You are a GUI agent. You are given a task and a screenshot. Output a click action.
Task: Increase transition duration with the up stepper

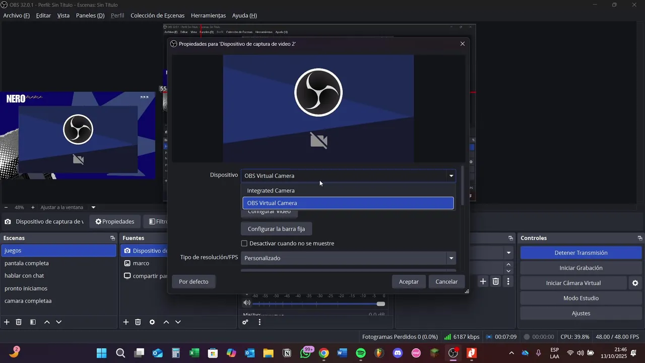[508, 264]
